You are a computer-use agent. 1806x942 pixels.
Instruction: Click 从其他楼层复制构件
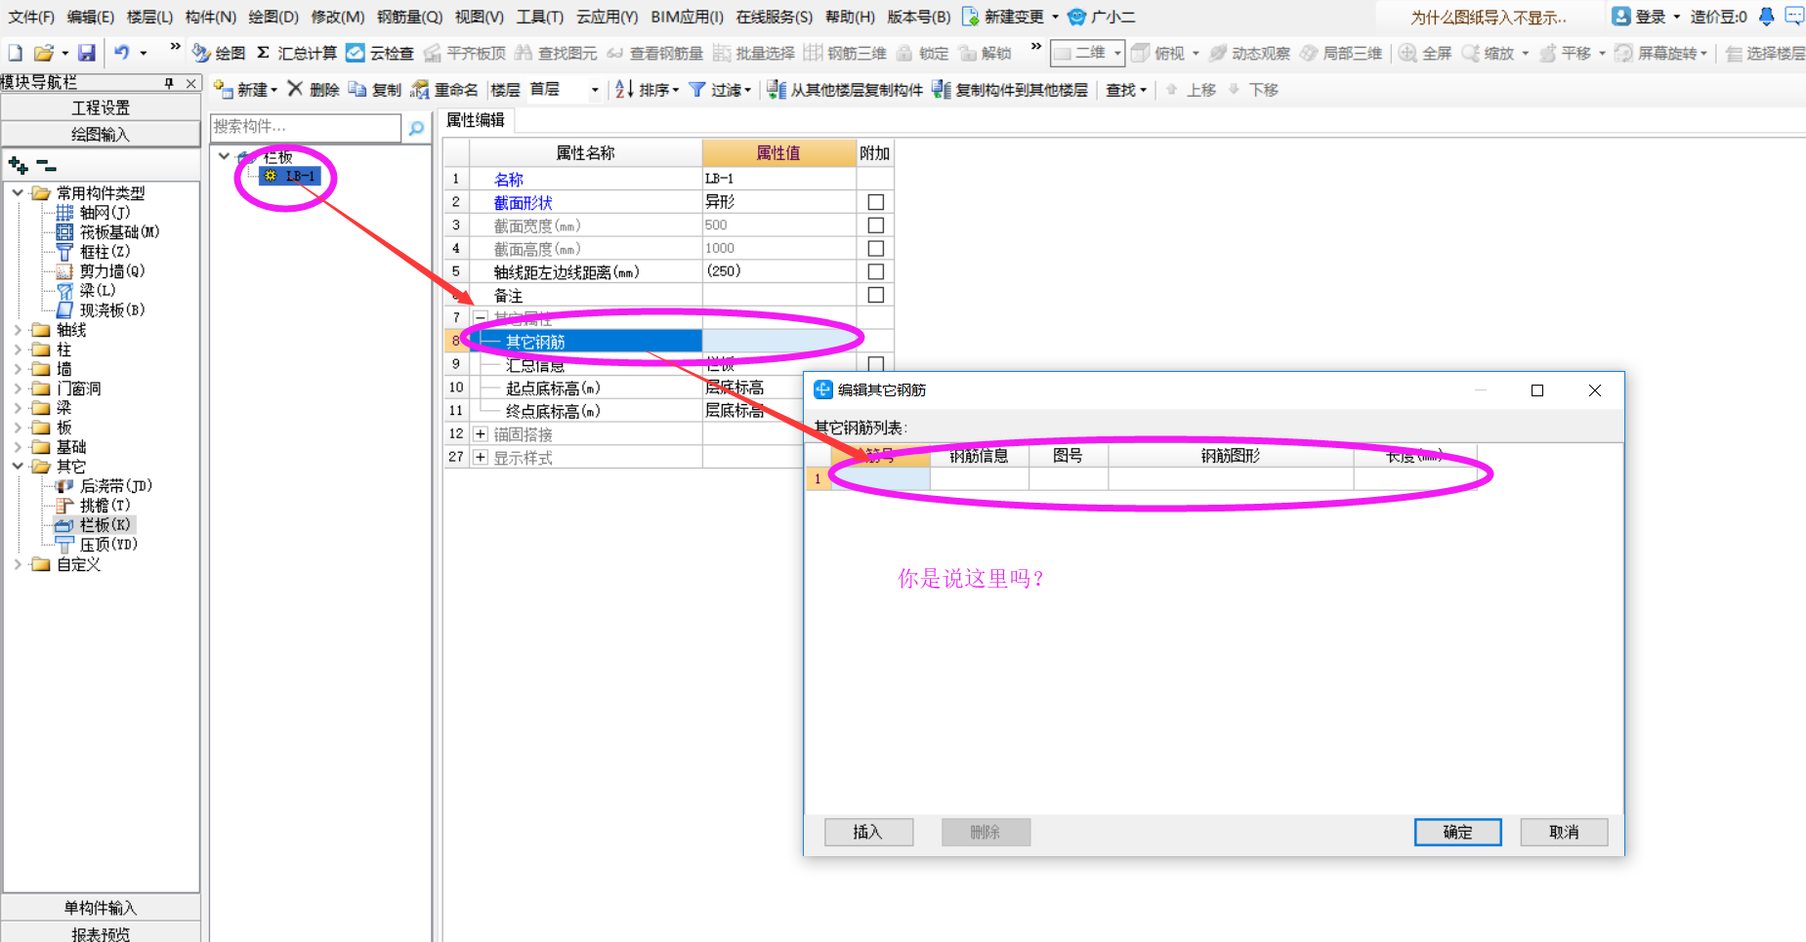[x=845, y=90]
